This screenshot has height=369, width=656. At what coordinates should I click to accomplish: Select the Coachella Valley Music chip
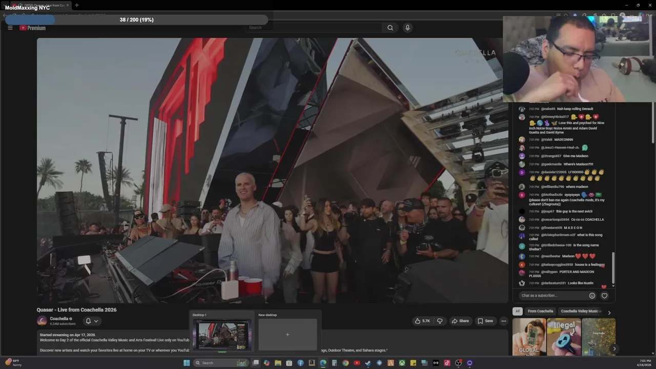pyautogui.click(x=581, y=311)
